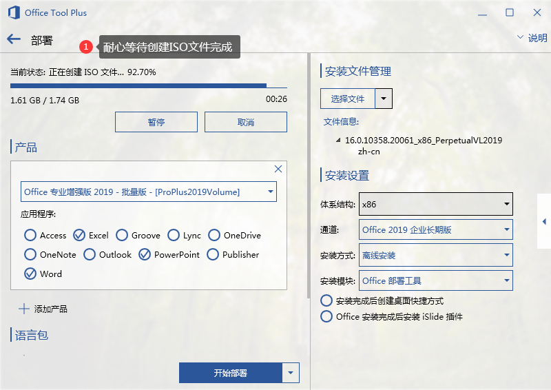The image size is (551, 390).
Task: Select the zh-cn language tree item
Action: point(368,152)
